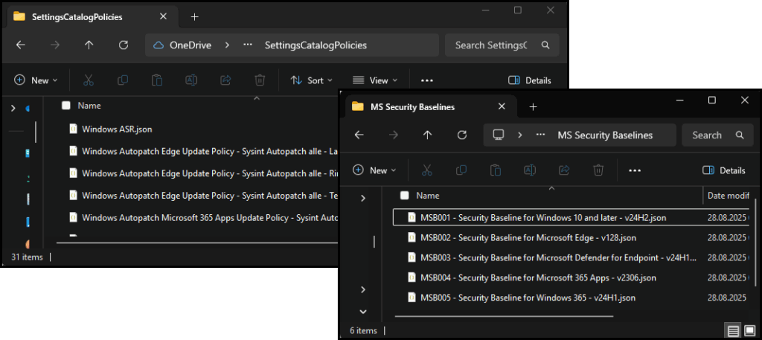Click Share icon in MS Security Baselines window
Image resolution: width=762 pixels, height=340 pixels.
(564, 170)
